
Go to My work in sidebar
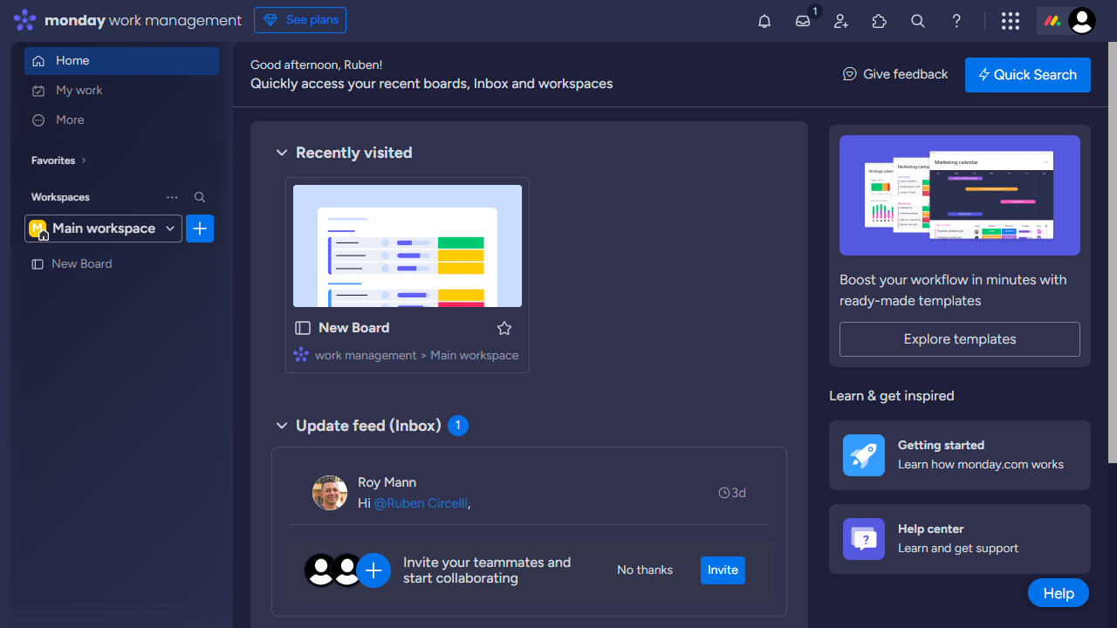pyautogui.click(x=79, y=90)
